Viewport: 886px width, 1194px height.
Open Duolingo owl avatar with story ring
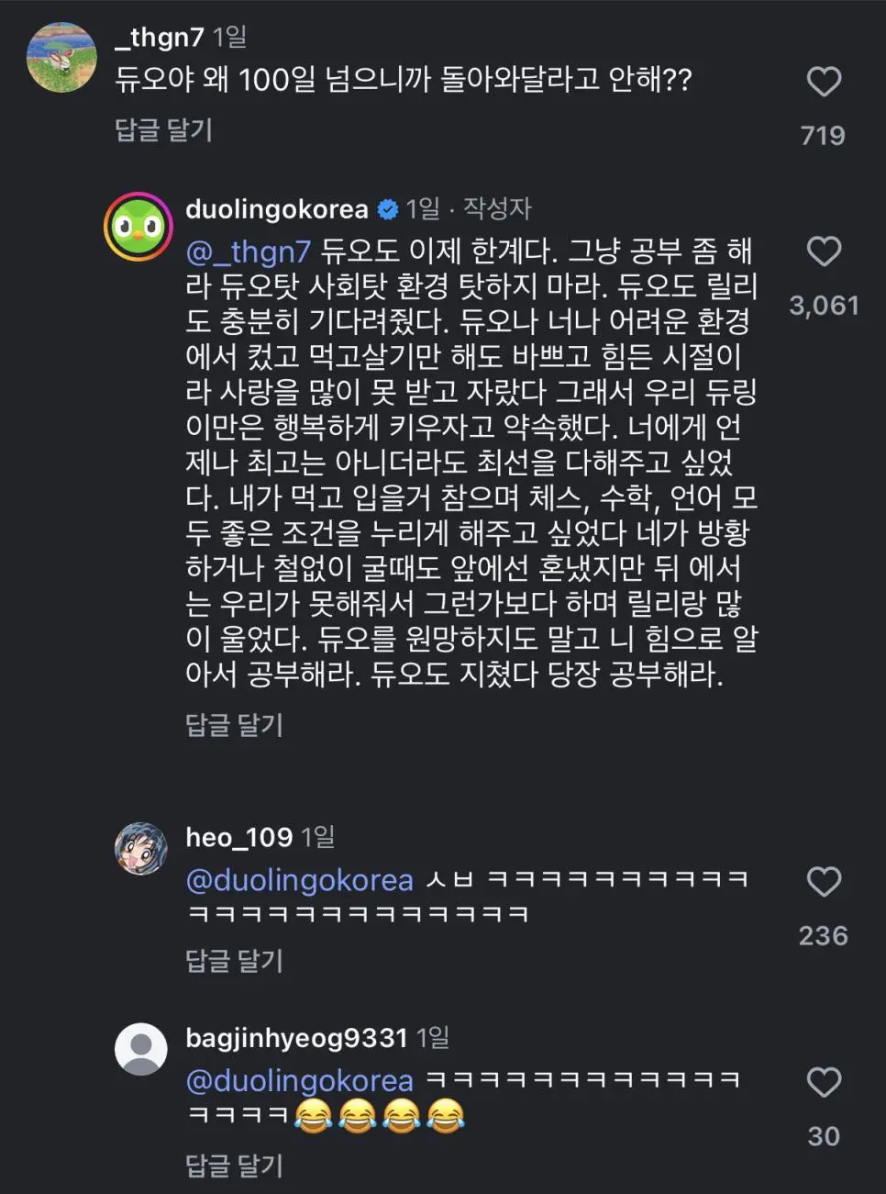coord(138,227)
